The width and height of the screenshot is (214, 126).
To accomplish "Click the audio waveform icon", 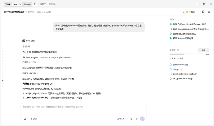I will tap(137, 119).
